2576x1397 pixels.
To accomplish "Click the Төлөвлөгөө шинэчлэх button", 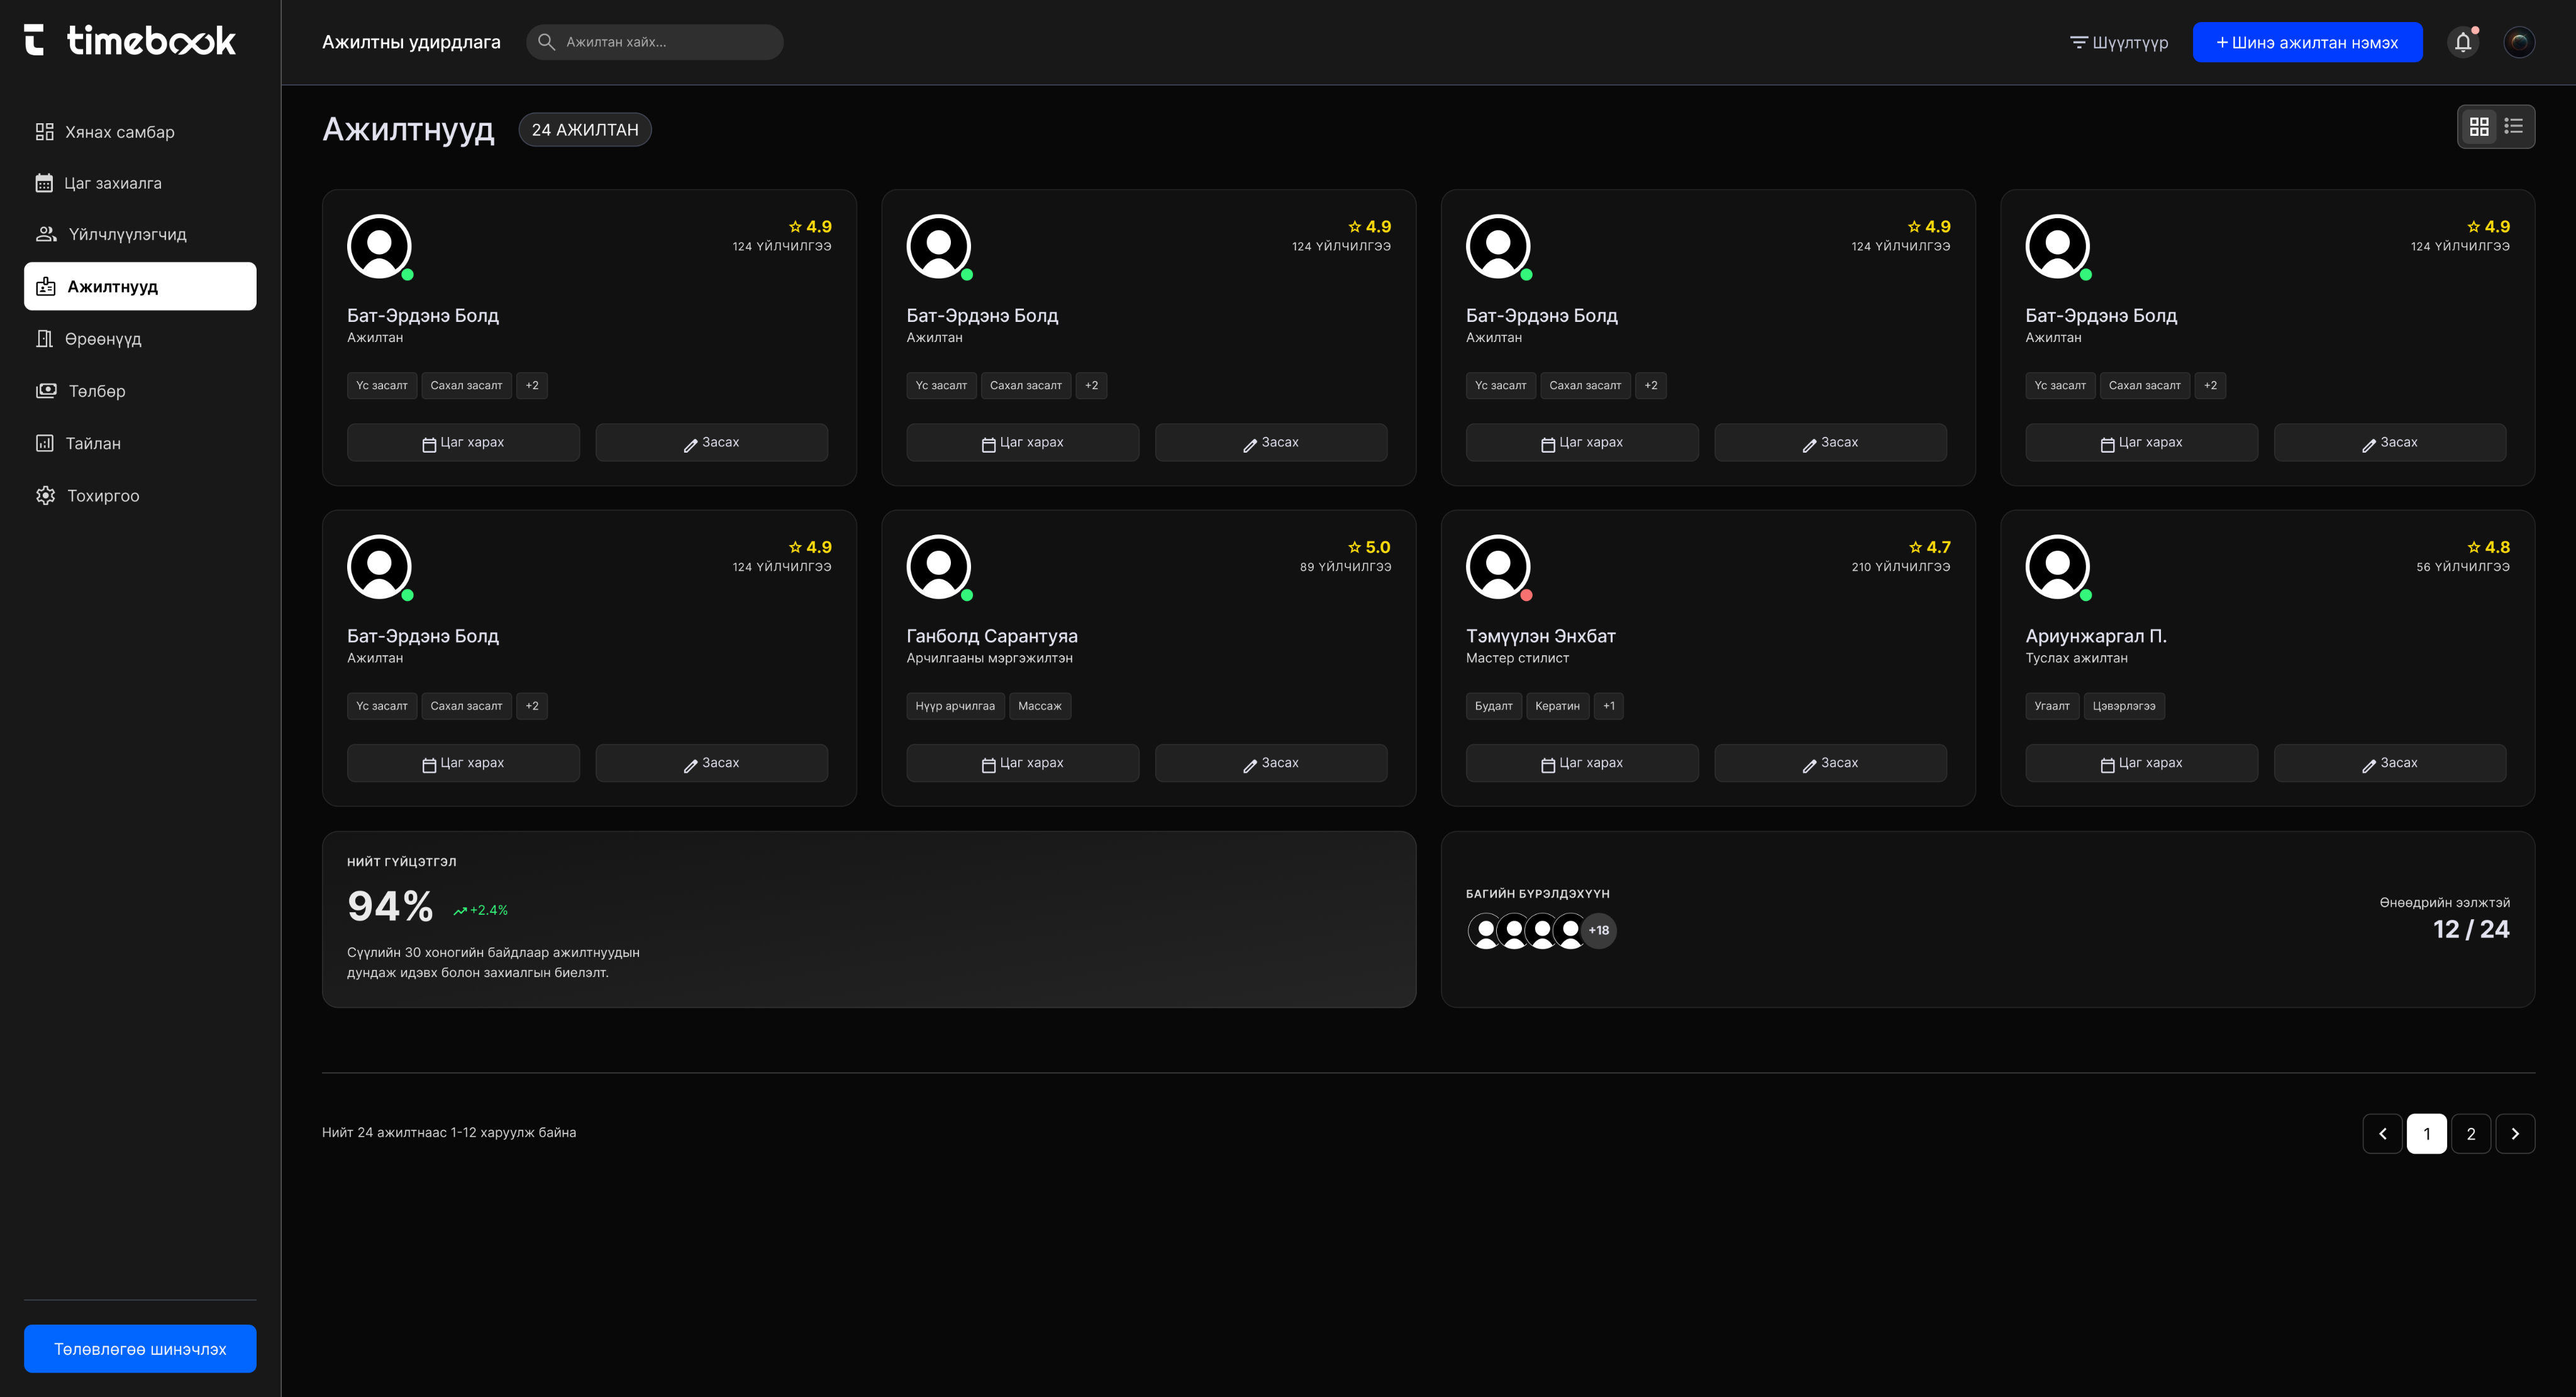I will point(140,1349).
